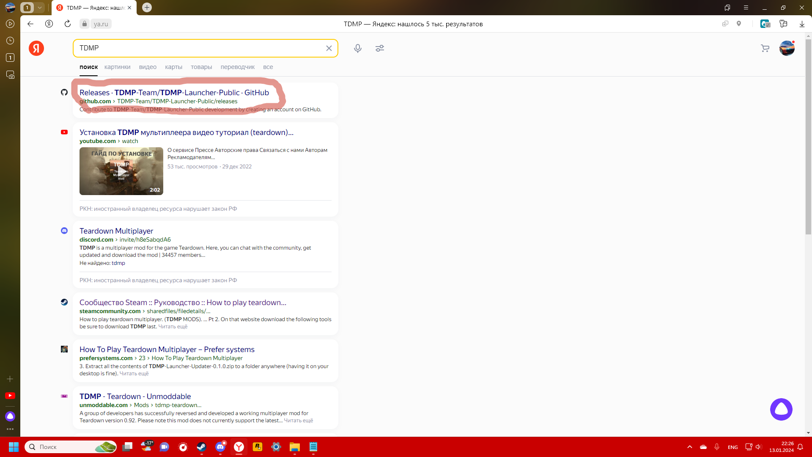Open downloads icon in toolbar

[801, 24]
